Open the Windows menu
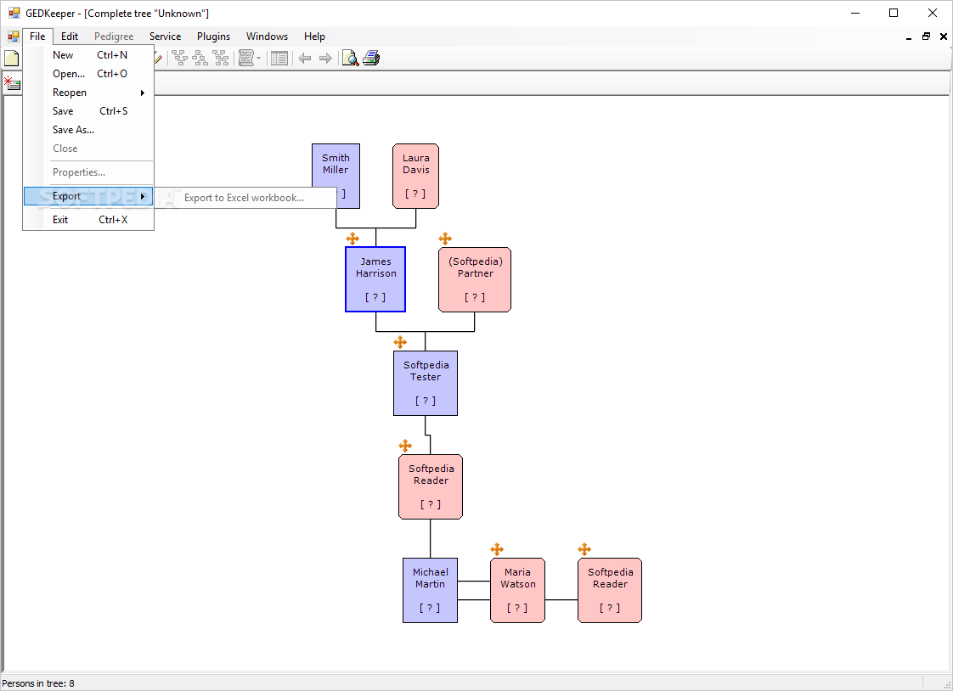 [x=267, y=37]
